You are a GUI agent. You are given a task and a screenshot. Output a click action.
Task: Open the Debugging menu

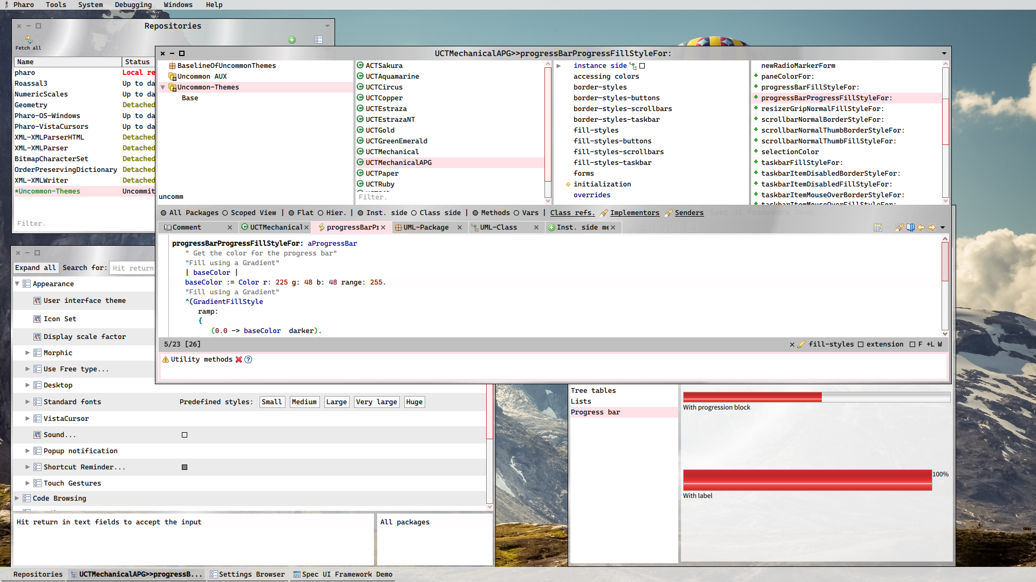point(133,5)
